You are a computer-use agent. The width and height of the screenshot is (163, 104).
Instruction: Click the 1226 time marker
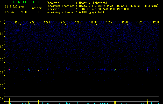coord(94,22)
